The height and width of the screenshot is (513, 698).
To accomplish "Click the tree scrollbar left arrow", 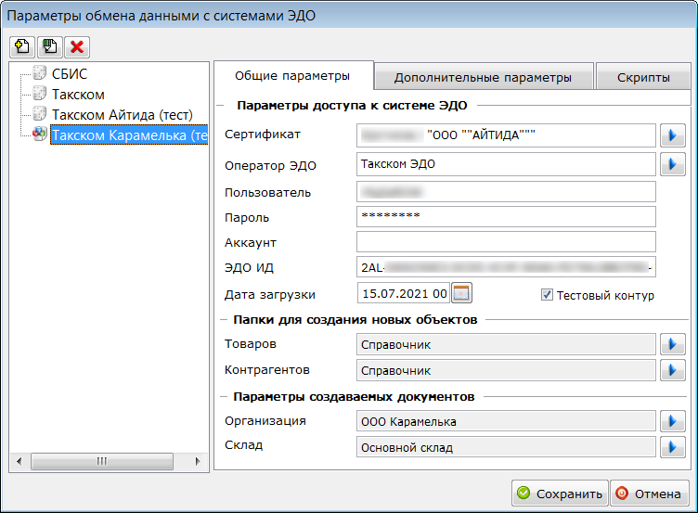I will click(19, 461).
